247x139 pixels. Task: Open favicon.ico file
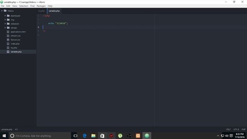(15, 40)
